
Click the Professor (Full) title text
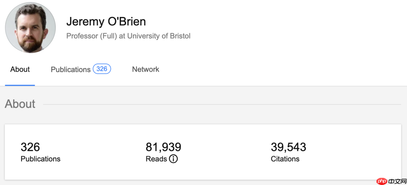(92, 36)
